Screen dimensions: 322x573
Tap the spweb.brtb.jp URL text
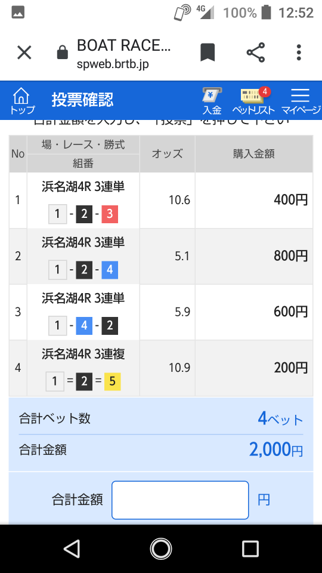(x=113, y=64)
